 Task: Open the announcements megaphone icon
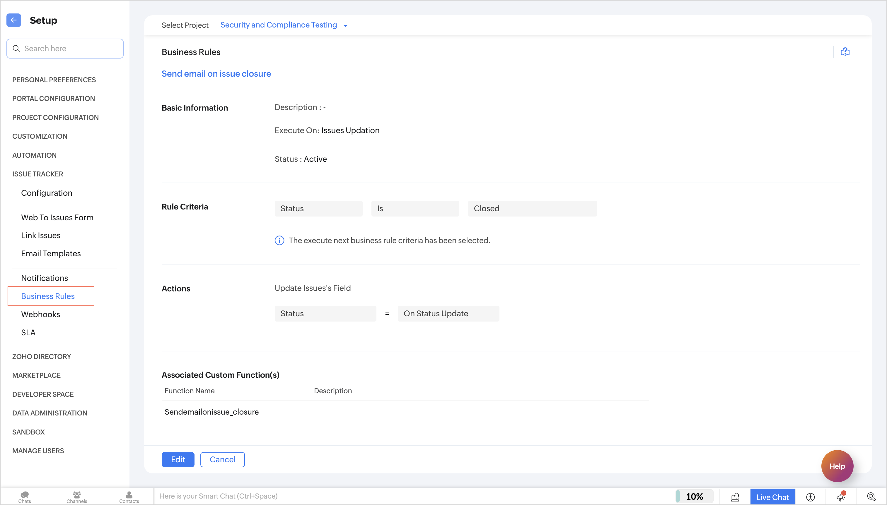pyautogui.click(x=840, y=497)
